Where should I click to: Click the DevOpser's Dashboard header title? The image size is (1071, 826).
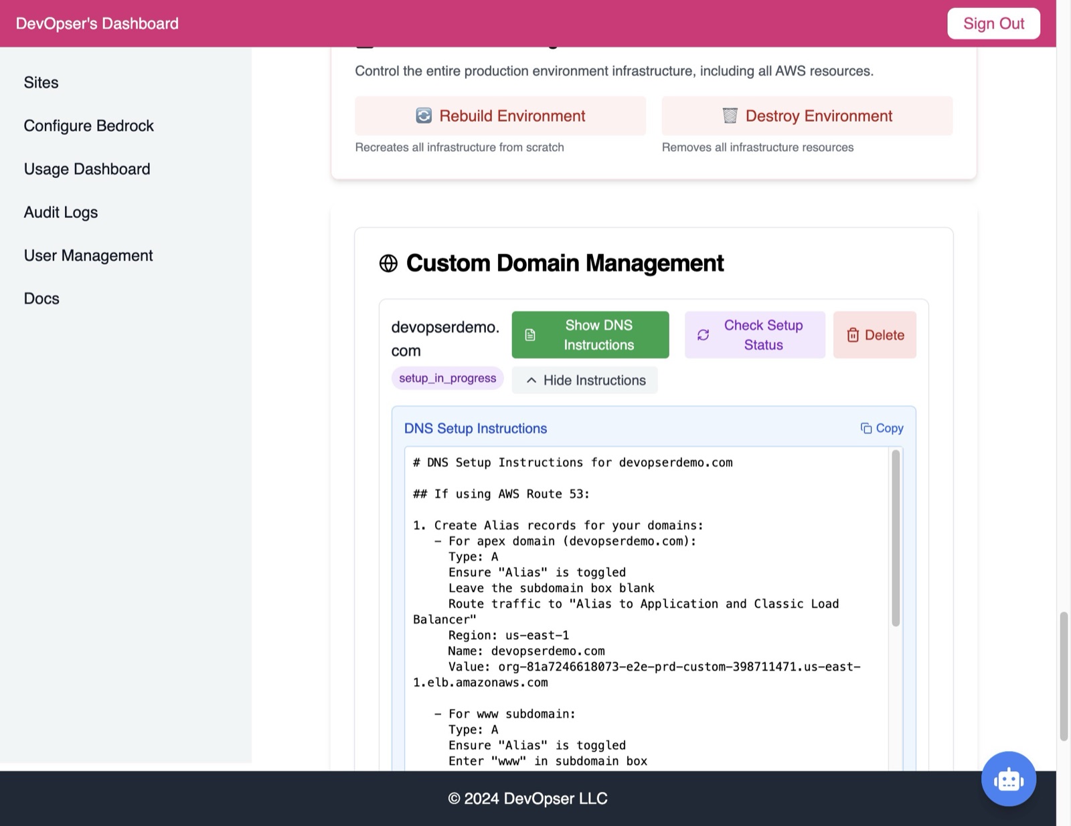coord(97,23)
